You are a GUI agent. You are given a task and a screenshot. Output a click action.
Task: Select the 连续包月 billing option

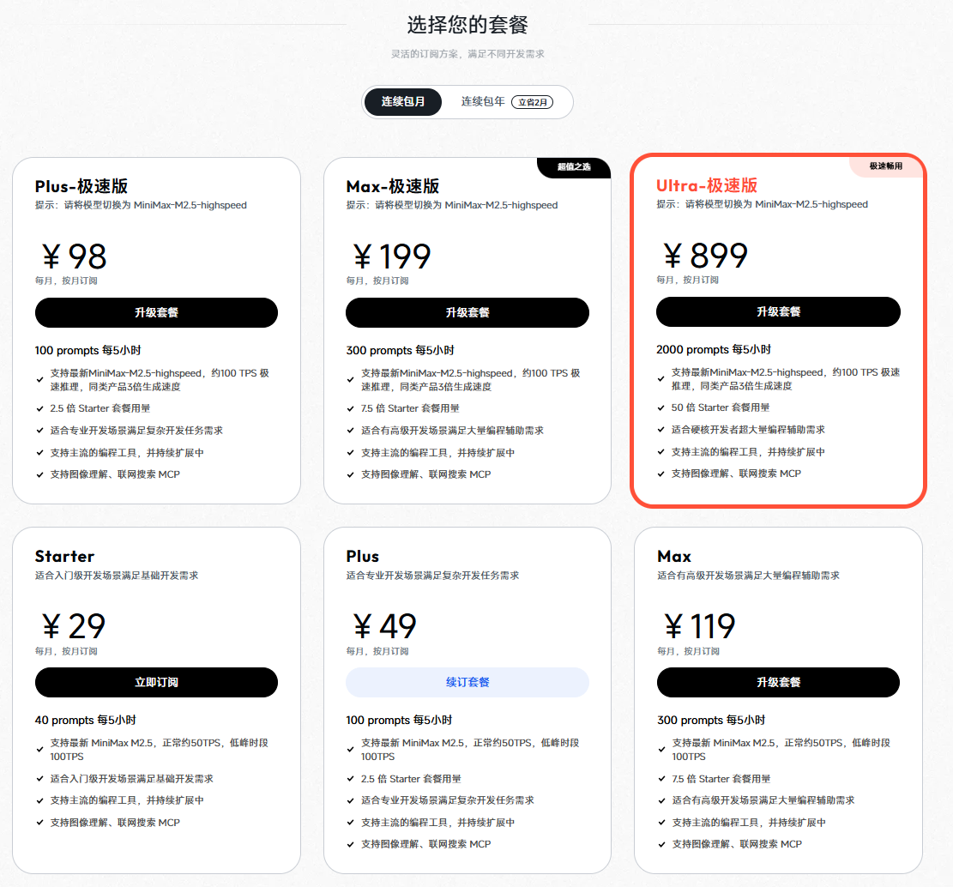point(402,102)
